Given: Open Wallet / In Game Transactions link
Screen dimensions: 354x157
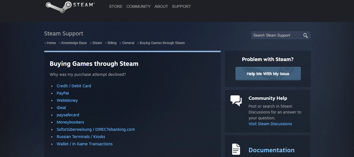Looking at the screenshot, I should tap(85, 144).
